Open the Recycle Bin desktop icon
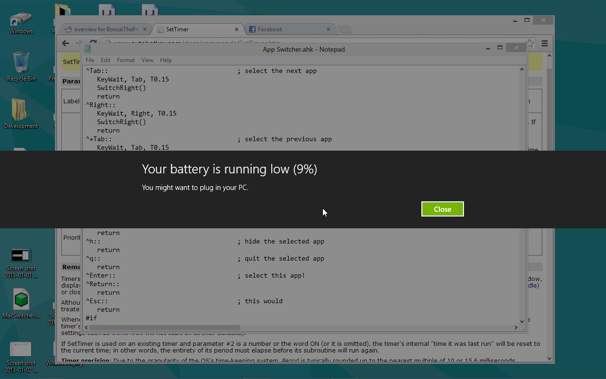The height and width of the screenshot is (379, 606). click(21, 66)
